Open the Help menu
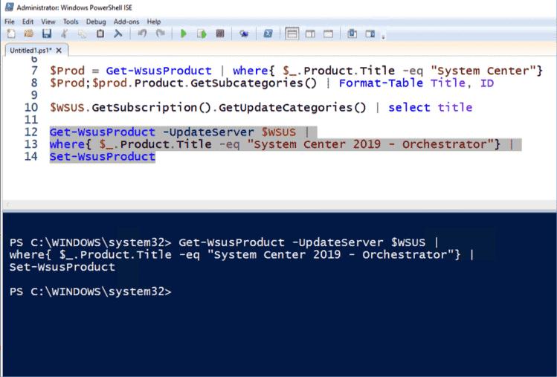This screenshot has height=377, width=557. [x=154, y=22]
